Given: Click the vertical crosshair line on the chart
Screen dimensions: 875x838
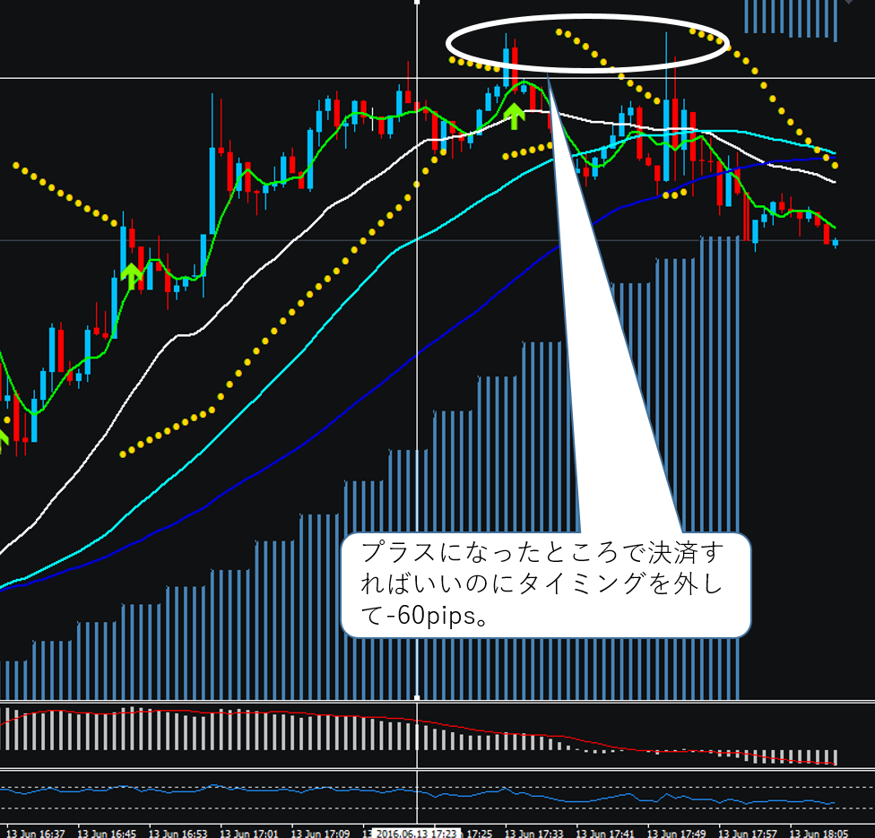Looking at the screenshot, I should (x=417, y=359).
